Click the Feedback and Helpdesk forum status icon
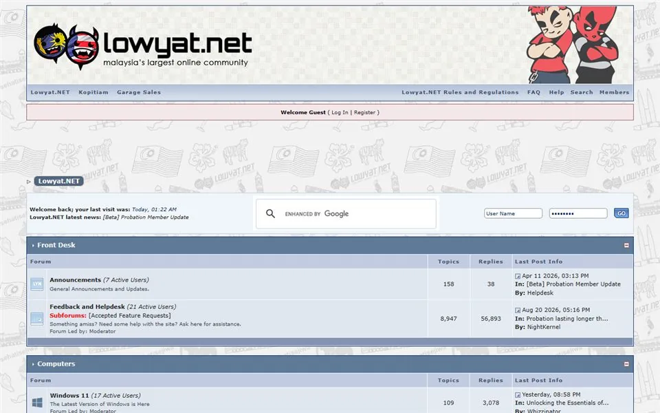660x413 pixels. (37, 319)
